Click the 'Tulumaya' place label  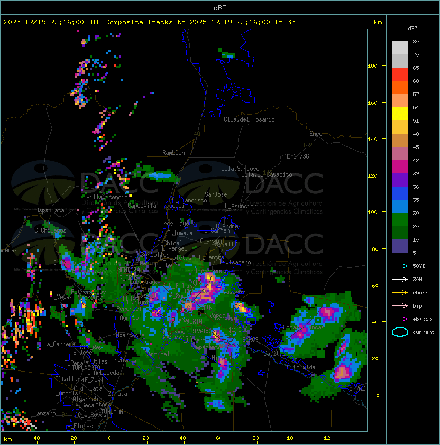pyautogui.click(x=180, y=233)
